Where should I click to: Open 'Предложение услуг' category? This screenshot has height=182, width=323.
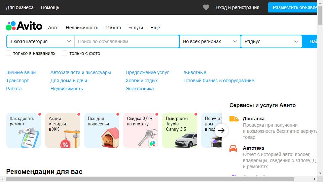[x=147, y=73]
